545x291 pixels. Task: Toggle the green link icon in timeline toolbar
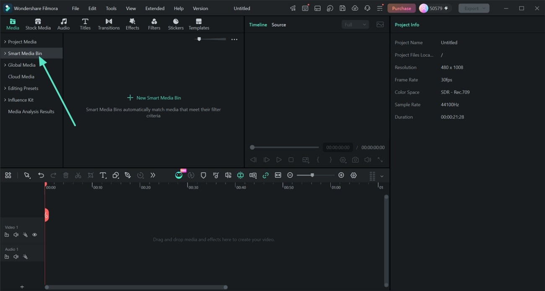tap(265, 175)
